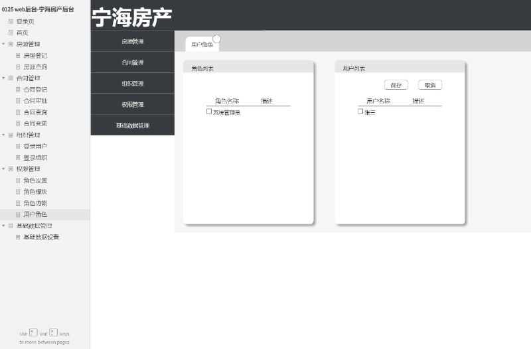
Task: Click 描述 header in 角色列表
Action: pyautogui.click(x=267, y=101)
